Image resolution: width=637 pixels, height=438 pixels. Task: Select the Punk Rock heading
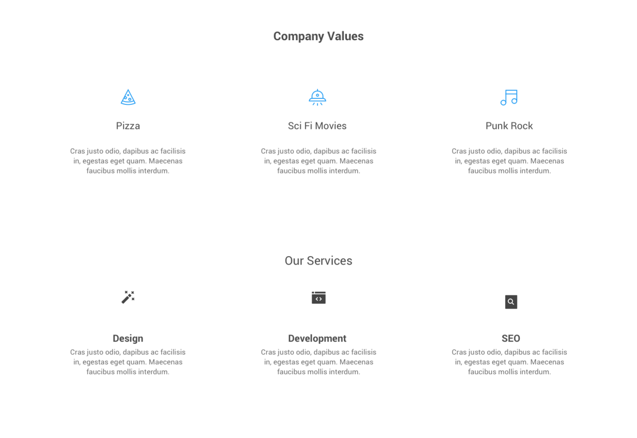(x=509, y=125)
